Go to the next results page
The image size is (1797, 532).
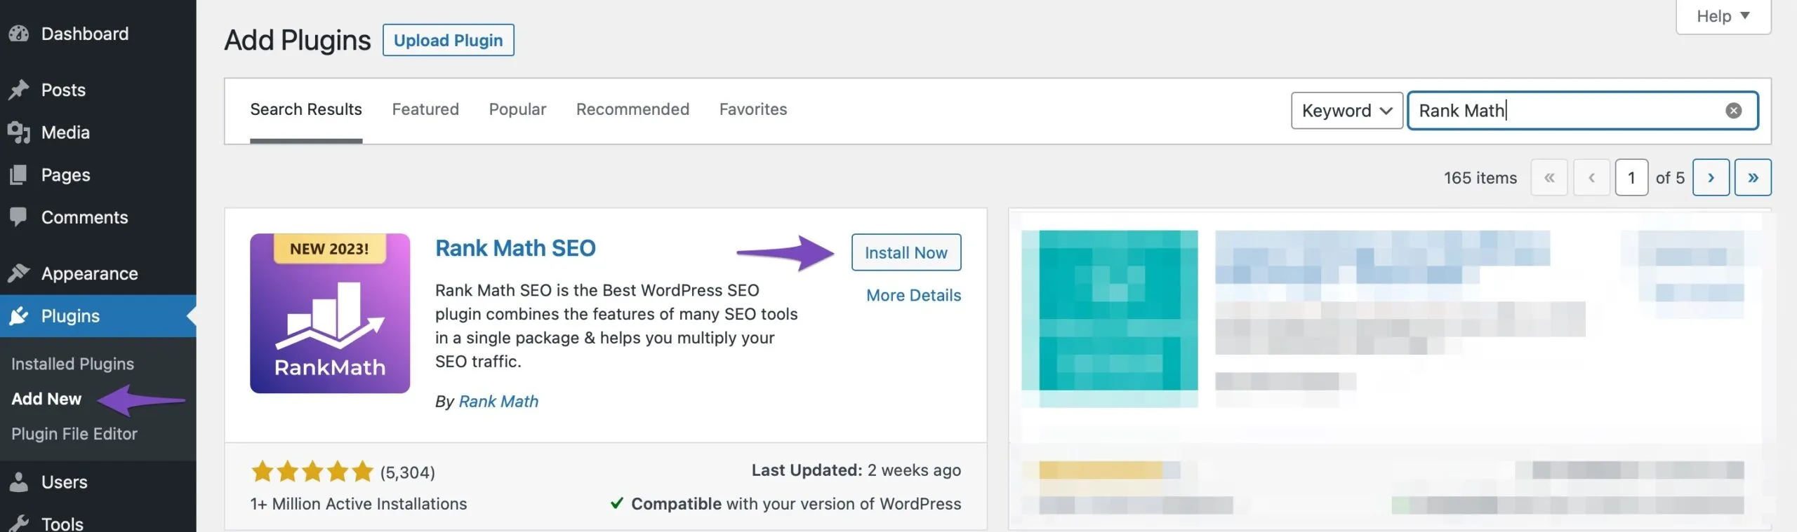click(1711, 177)
